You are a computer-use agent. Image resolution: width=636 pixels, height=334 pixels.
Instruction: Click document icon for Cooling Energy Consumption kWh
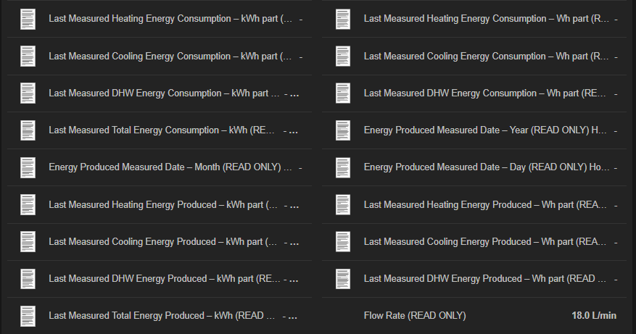point(28,56)
